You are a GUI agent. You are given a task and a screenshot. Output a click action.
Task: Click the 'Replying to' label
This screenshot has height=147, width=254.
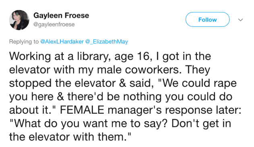pos(24,42)
